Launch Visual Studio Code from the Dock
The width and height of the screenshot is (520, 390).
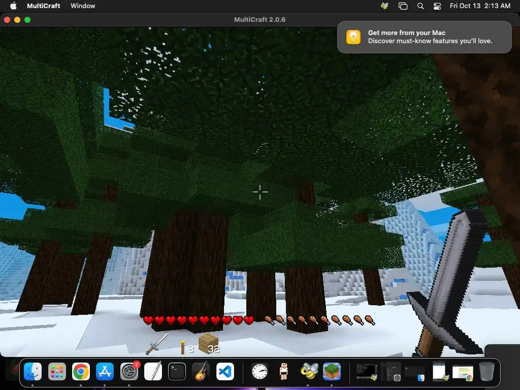tap(225, 371)
